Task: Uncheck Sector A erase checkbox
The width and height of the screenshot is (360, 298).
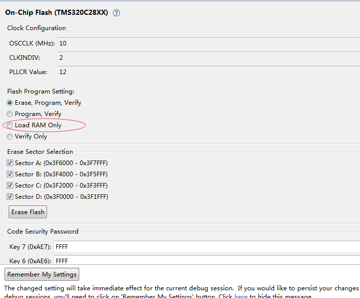Action: [x=10, y=163]
